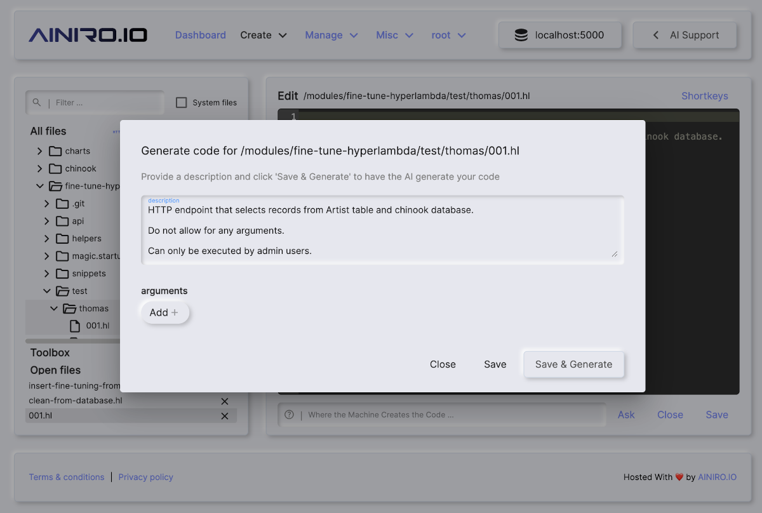Screen dimensions: 762x513
Task: Click the question mark icon in the prompt bar
Action: pos(289,414)
